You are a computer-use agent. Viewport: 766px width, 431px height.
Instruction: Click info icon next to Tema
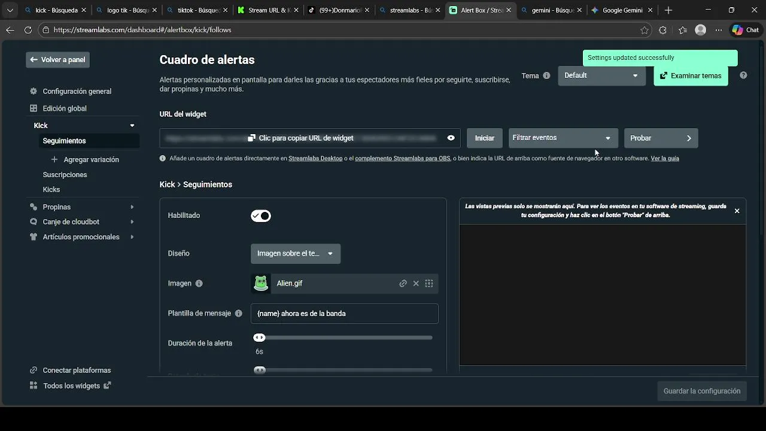pos(546,76)
